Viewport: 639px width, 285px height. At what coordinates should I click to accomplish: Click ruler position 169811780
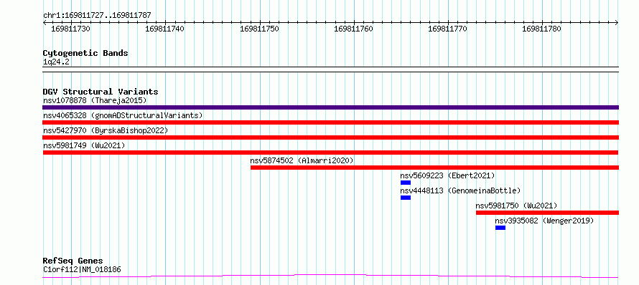tap(541, 29)
